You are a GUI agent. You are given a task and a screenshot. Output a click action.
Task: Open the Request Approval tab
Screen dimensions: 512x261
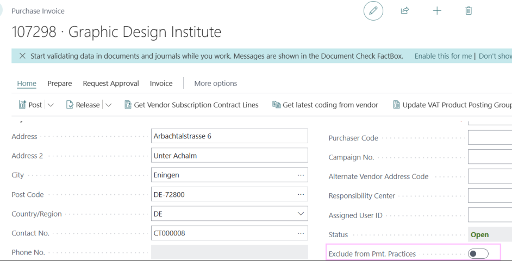point(111,84)
